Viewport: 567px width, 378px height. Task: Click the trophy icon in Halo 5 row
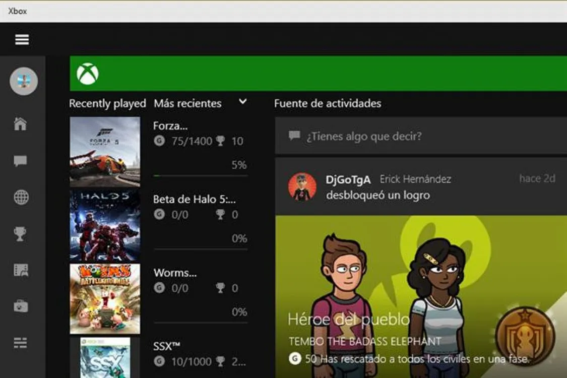(x=220, y=214)
